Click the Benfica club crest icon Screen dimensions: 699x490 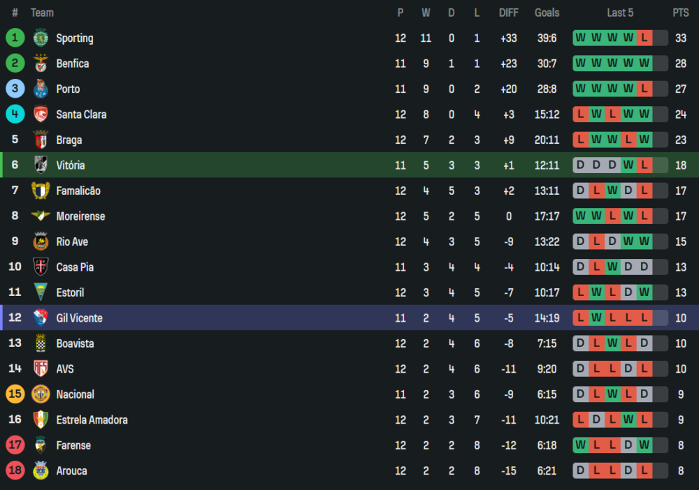[41, 64]
